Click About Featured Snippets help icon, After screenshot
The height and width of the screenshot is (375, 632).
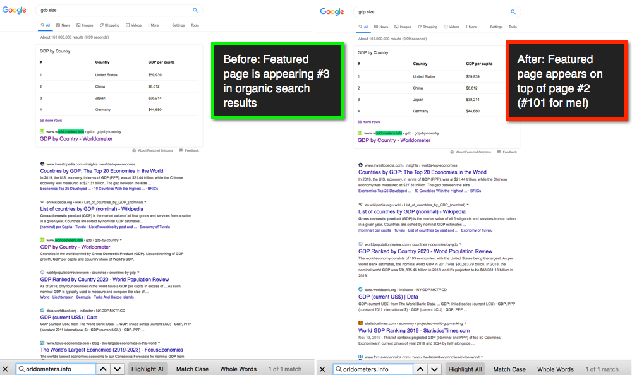coord(453,152)
